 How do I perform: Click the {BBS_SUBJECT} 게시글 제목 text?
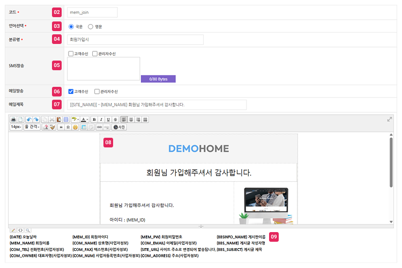pyautogui.click(x=239, y=250)
